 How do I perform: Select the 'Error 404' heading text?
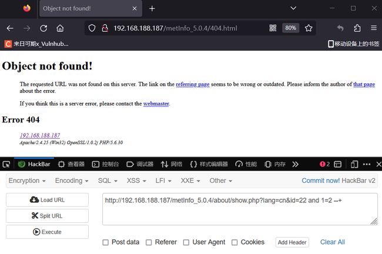[x=21, y=120]
